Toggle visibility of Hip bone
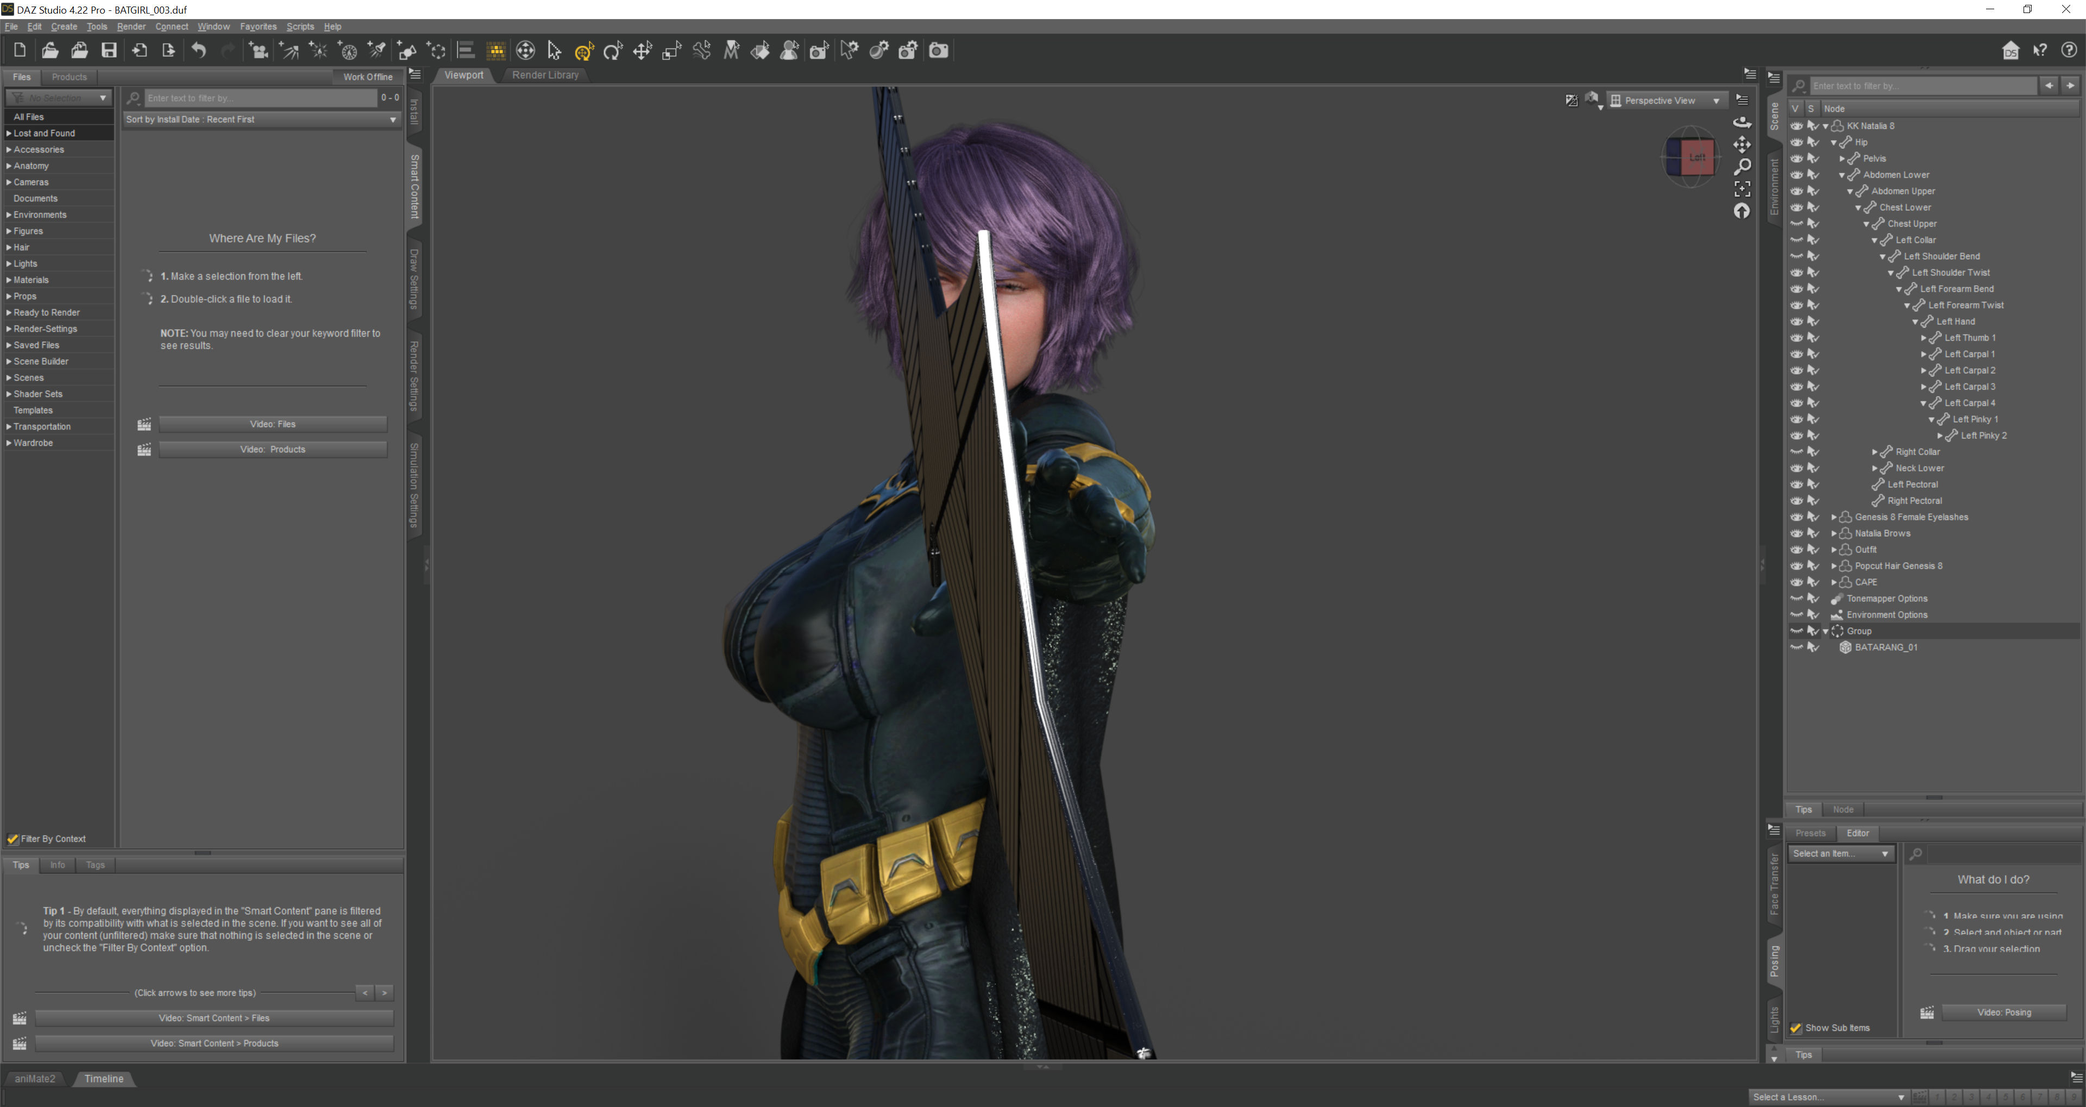This screenshot has height=1107, width=2086. [x=1796, y=142]
